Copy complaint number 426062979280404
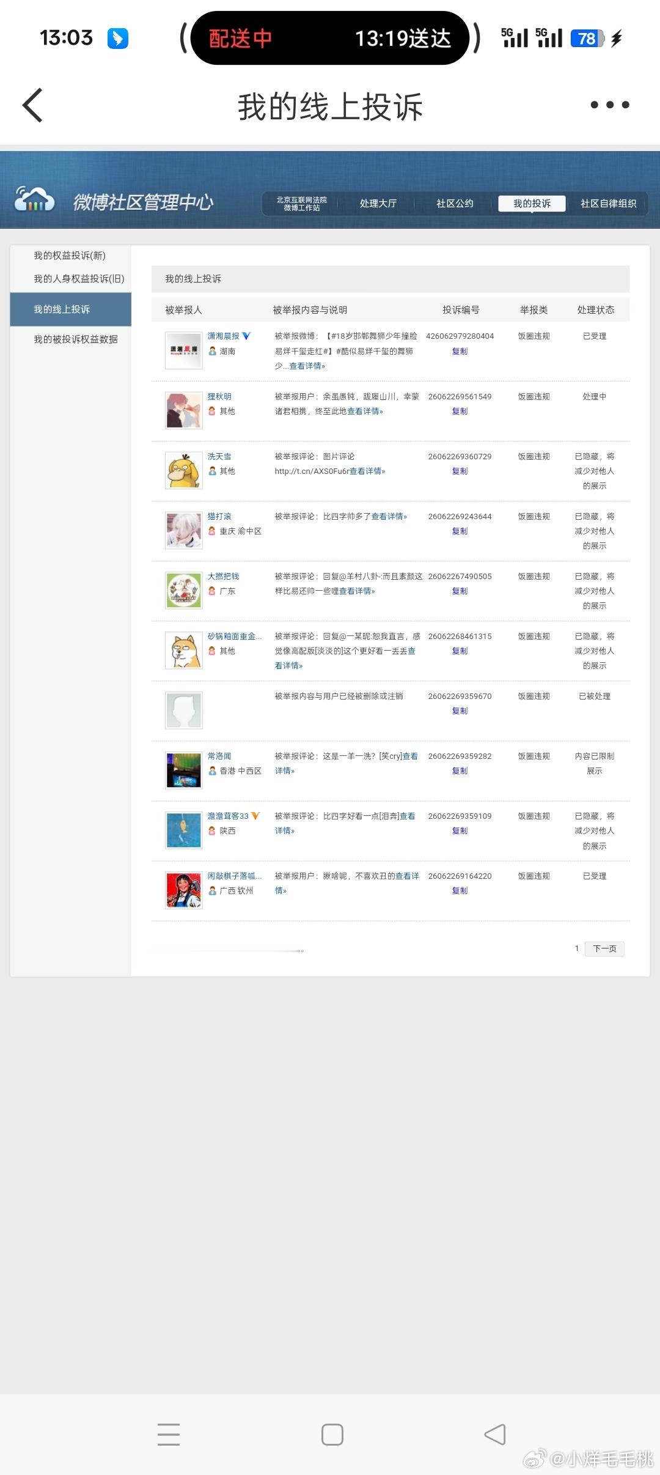Image resolution: width=660 pixels, height=1475 pixels. coord(460,351)
